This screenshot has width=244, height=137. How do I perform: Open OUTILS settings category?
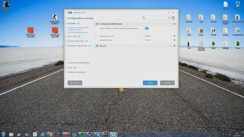tap(70, 68)
